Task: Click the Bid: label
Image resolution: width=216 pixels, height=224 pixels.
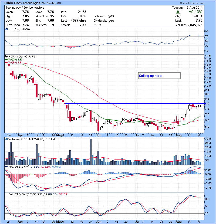Action: click(38, 21)
